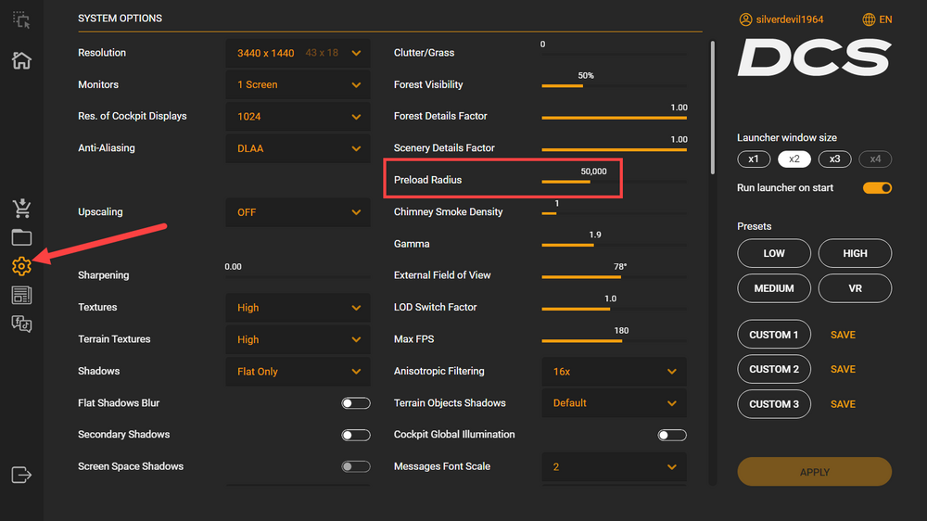Screen dimensions: 927x521
Task: Click the Preload Radius slider
Action: [x=614, y=182]
